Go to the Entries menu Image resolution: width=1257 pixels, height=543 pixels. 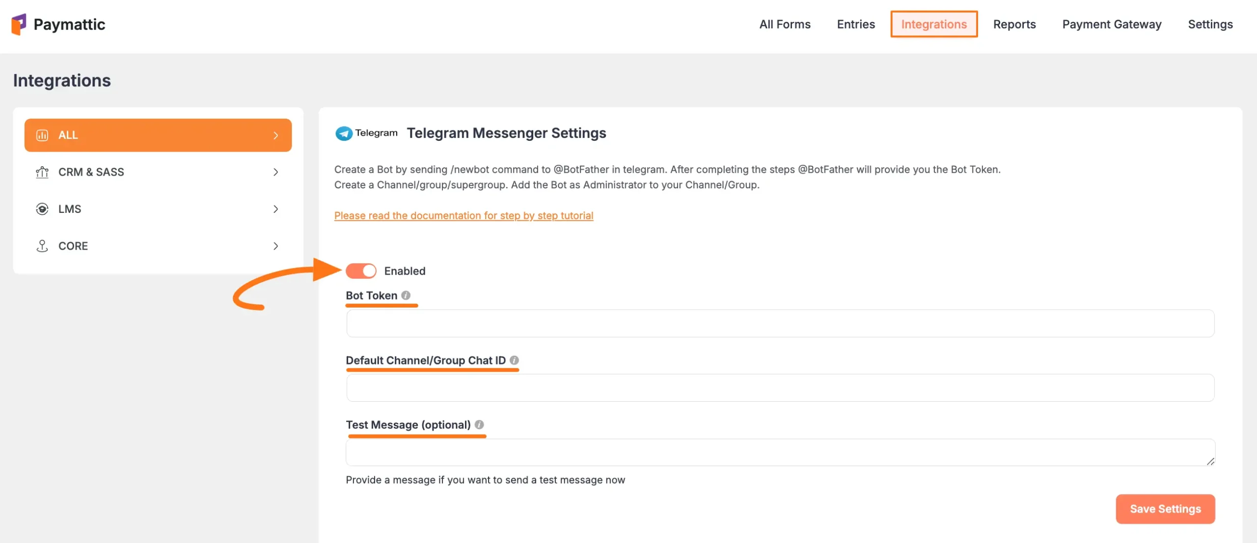point(856,24)
